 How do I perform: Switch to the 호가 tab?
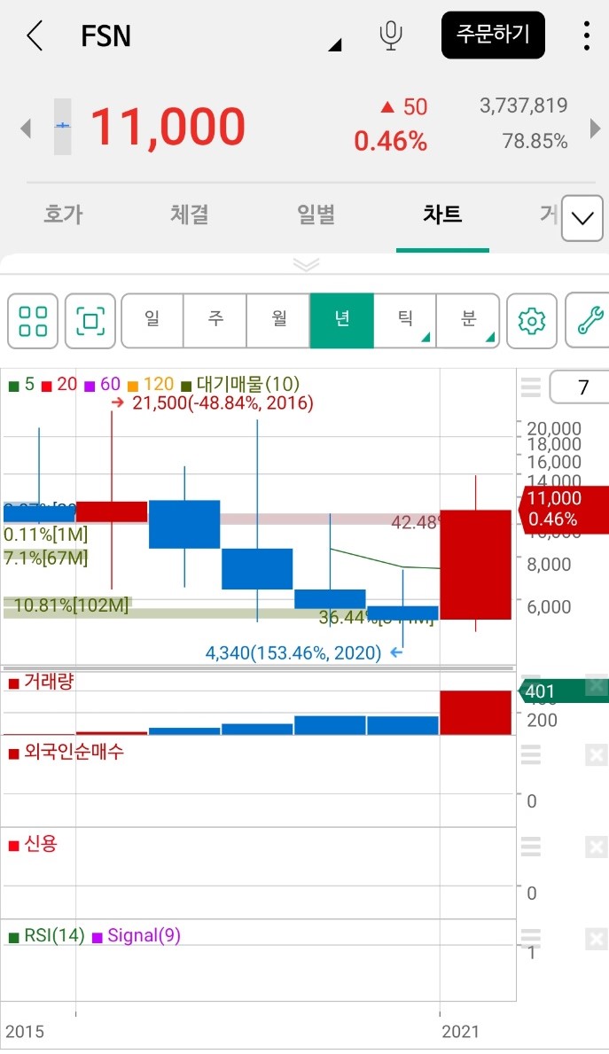pyautogui.click(x=63, y=215)
